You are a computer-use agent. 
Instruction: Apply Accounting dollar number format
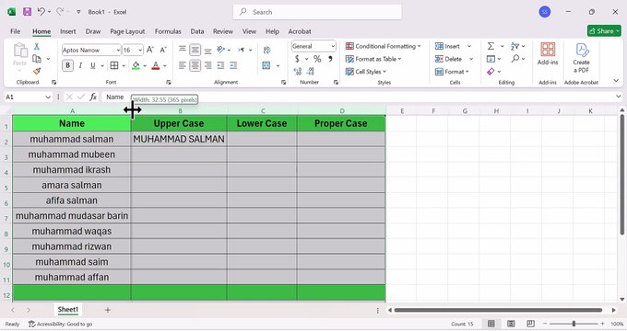click(x=297, y=59)
